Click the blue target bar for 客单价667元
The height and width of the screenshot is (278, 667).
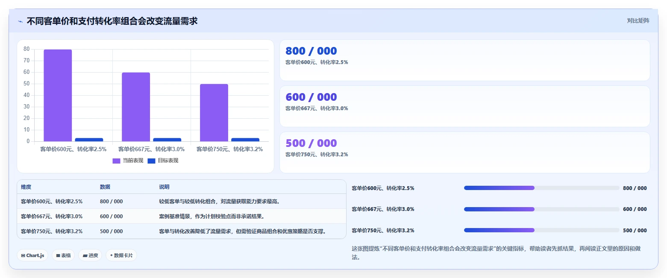(167, 140)
